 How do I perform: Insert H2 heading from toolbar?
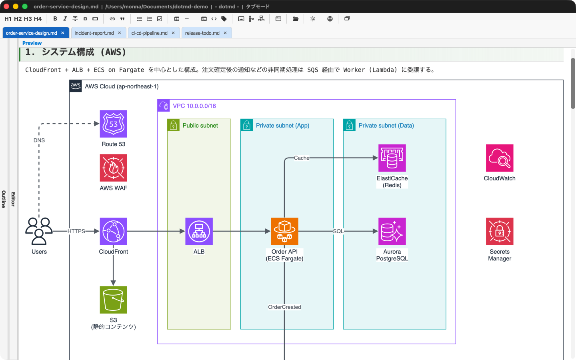coord(18,19)
